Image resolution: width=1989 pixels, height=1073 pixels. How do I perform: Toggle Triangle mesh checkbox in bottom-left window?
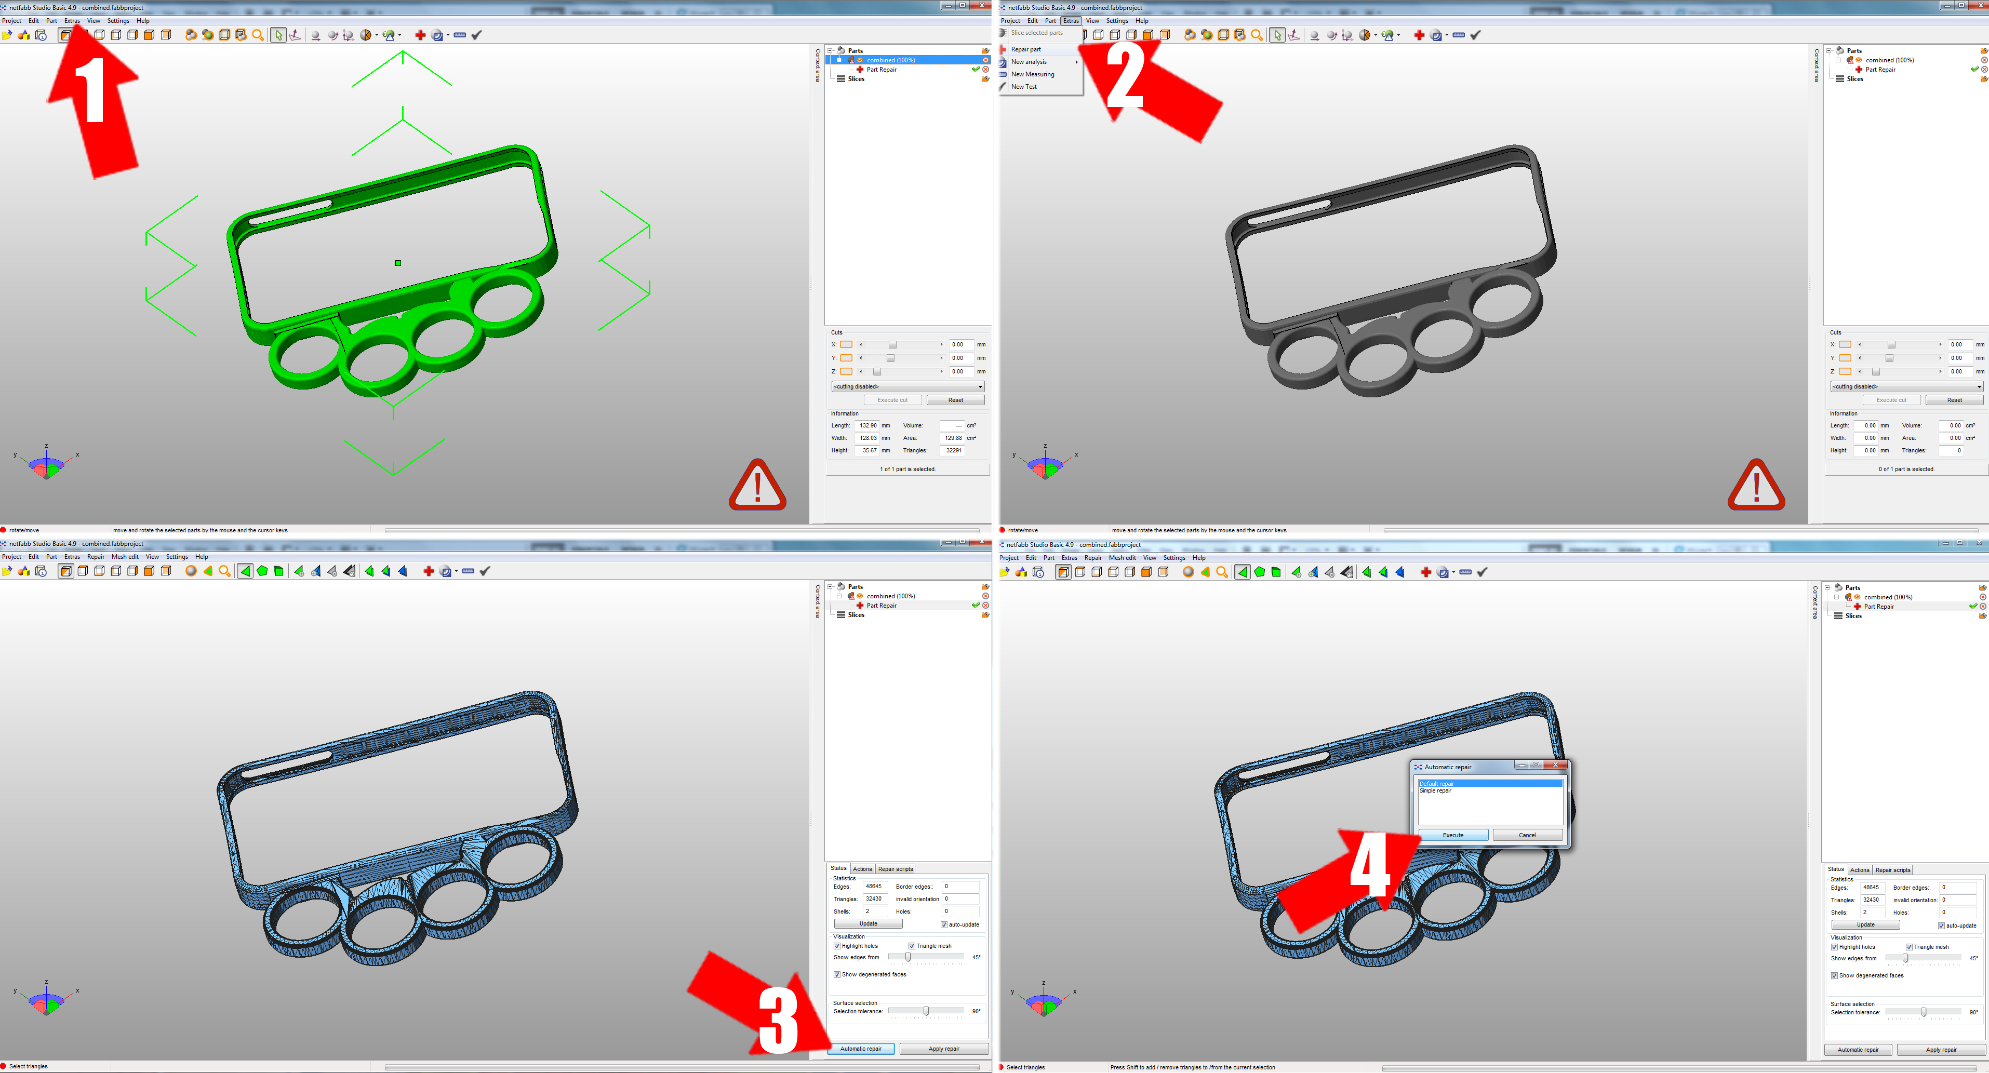[912, 946]
